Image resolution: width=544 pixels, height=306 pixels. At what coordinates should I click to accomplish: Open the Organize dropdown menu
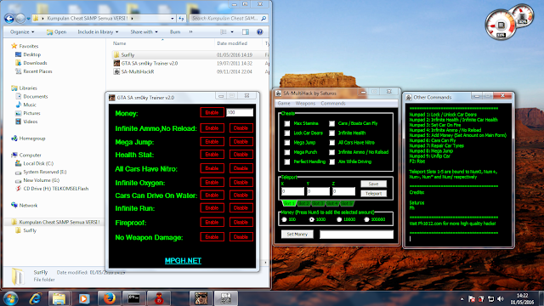(22, 32)
